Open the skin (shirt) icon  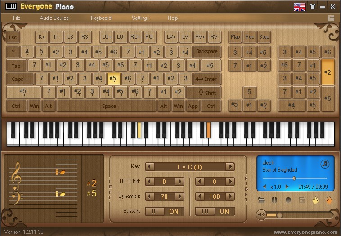[x=313, y=7]
